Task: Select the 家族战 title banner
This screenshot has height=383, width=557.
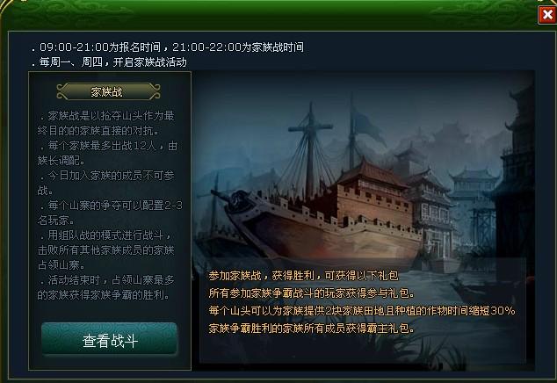Action: point(108,91)
